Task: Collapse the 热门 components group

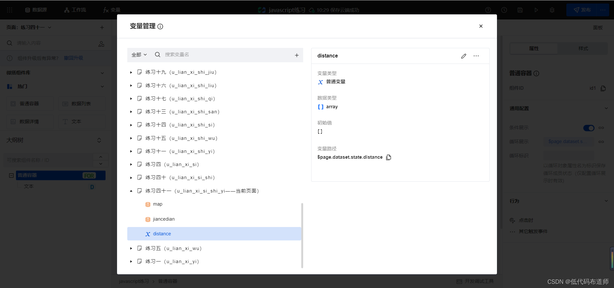Action: [x=102, y=87]
